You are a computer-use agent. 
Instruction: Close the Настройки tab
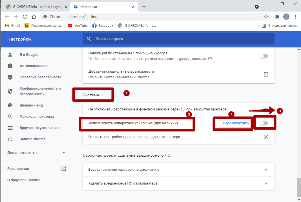coord(133,7)
